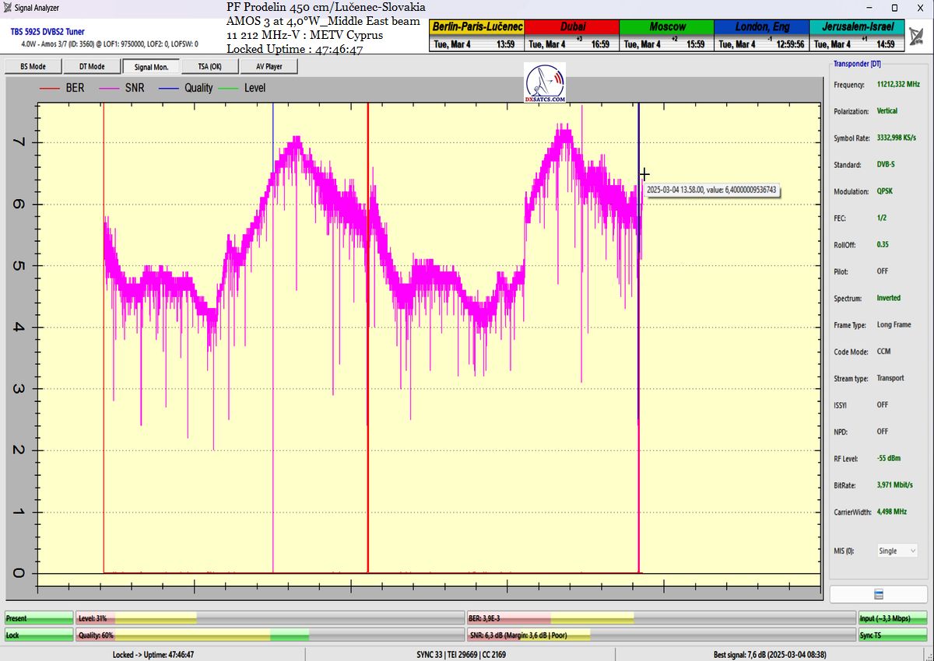The width and height of the screenshot is (934, 661).
Task: Click the Signal Analyzer title bar icon
Action: point(7,8)
